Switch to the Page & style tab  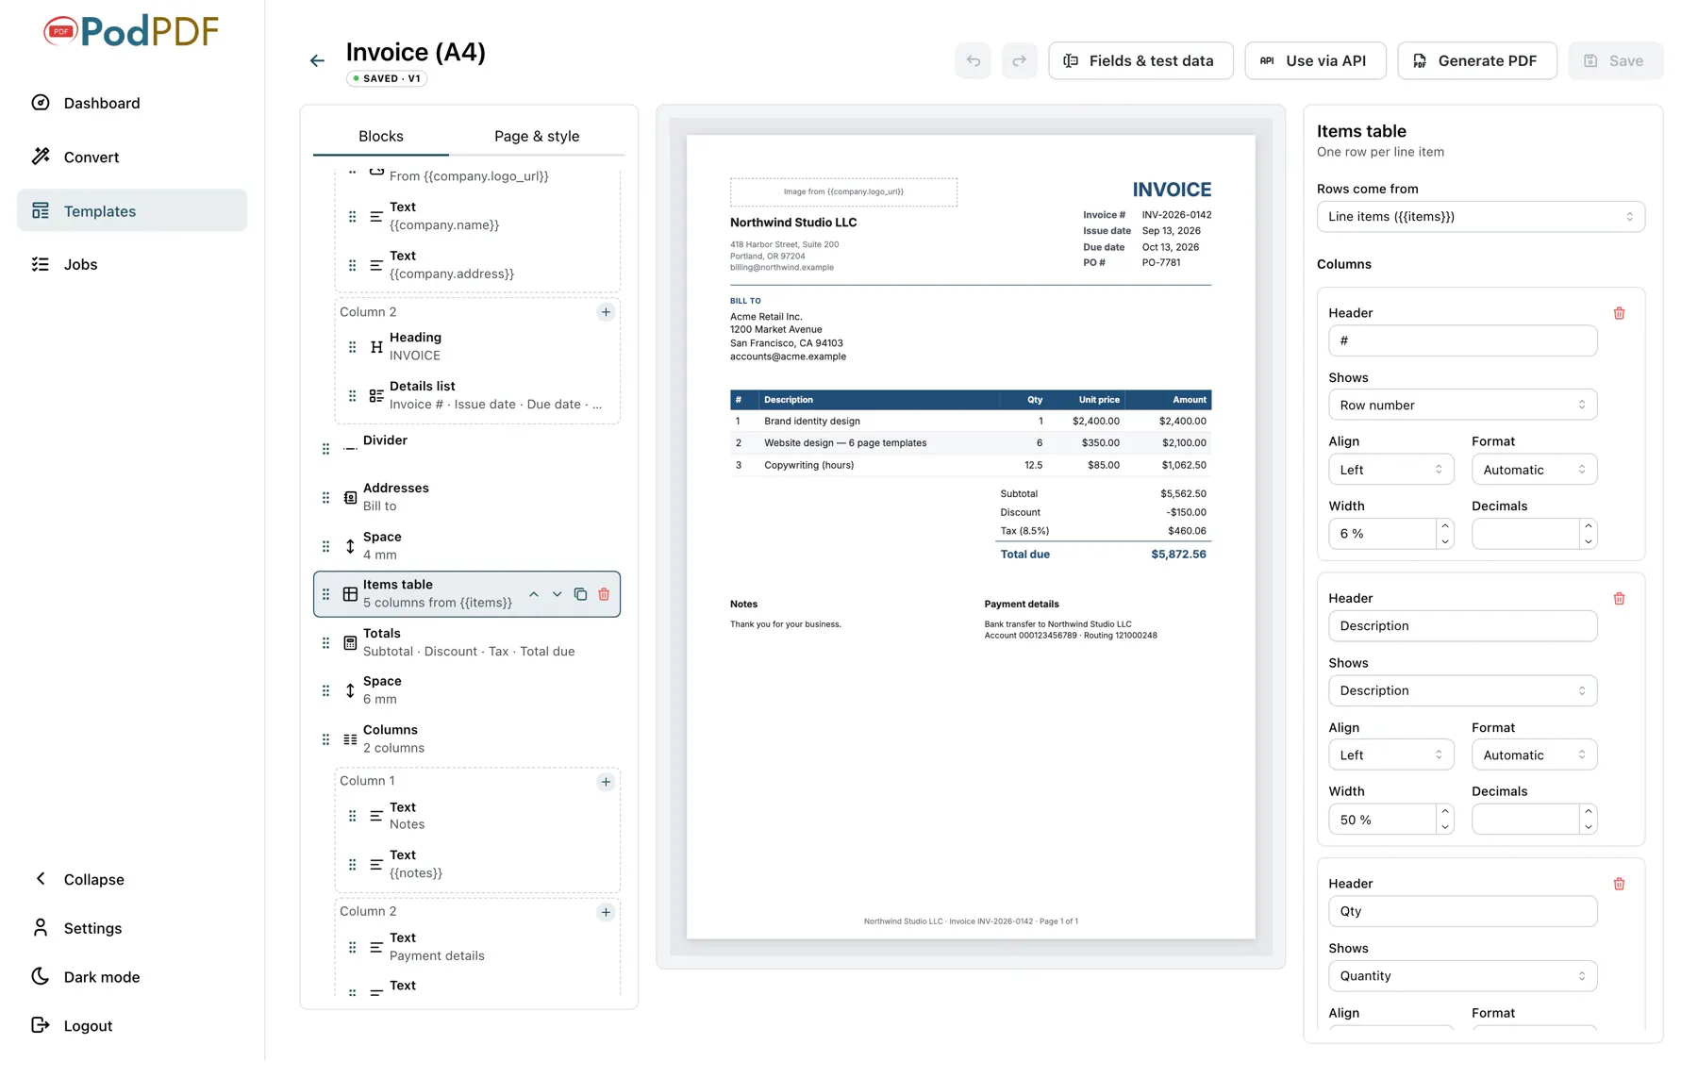coord(537,137)
